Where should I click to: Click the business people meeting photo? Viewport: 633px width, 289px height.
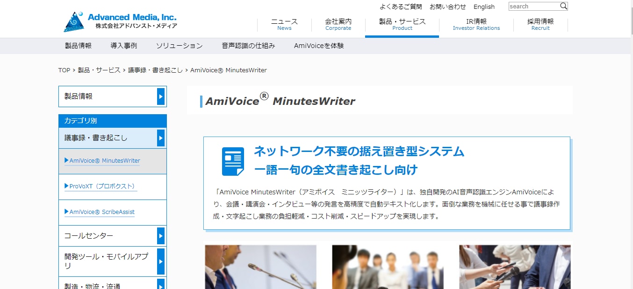(x=388, y=267)
